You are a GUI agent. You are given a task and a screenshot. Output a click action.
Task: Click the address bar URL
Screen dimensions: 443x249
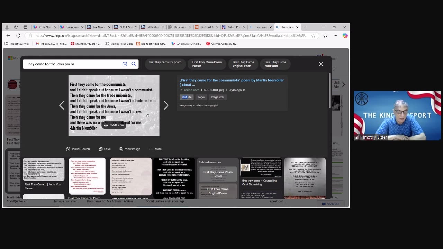(x=171, y=36)
